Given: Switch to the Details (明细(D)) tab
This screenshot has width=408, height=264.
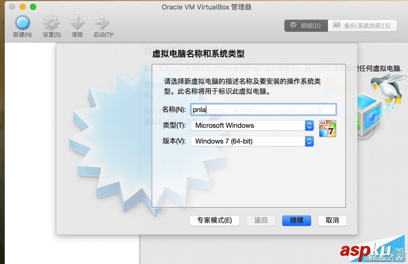Looking at the screenshot, I should point(306,26).
